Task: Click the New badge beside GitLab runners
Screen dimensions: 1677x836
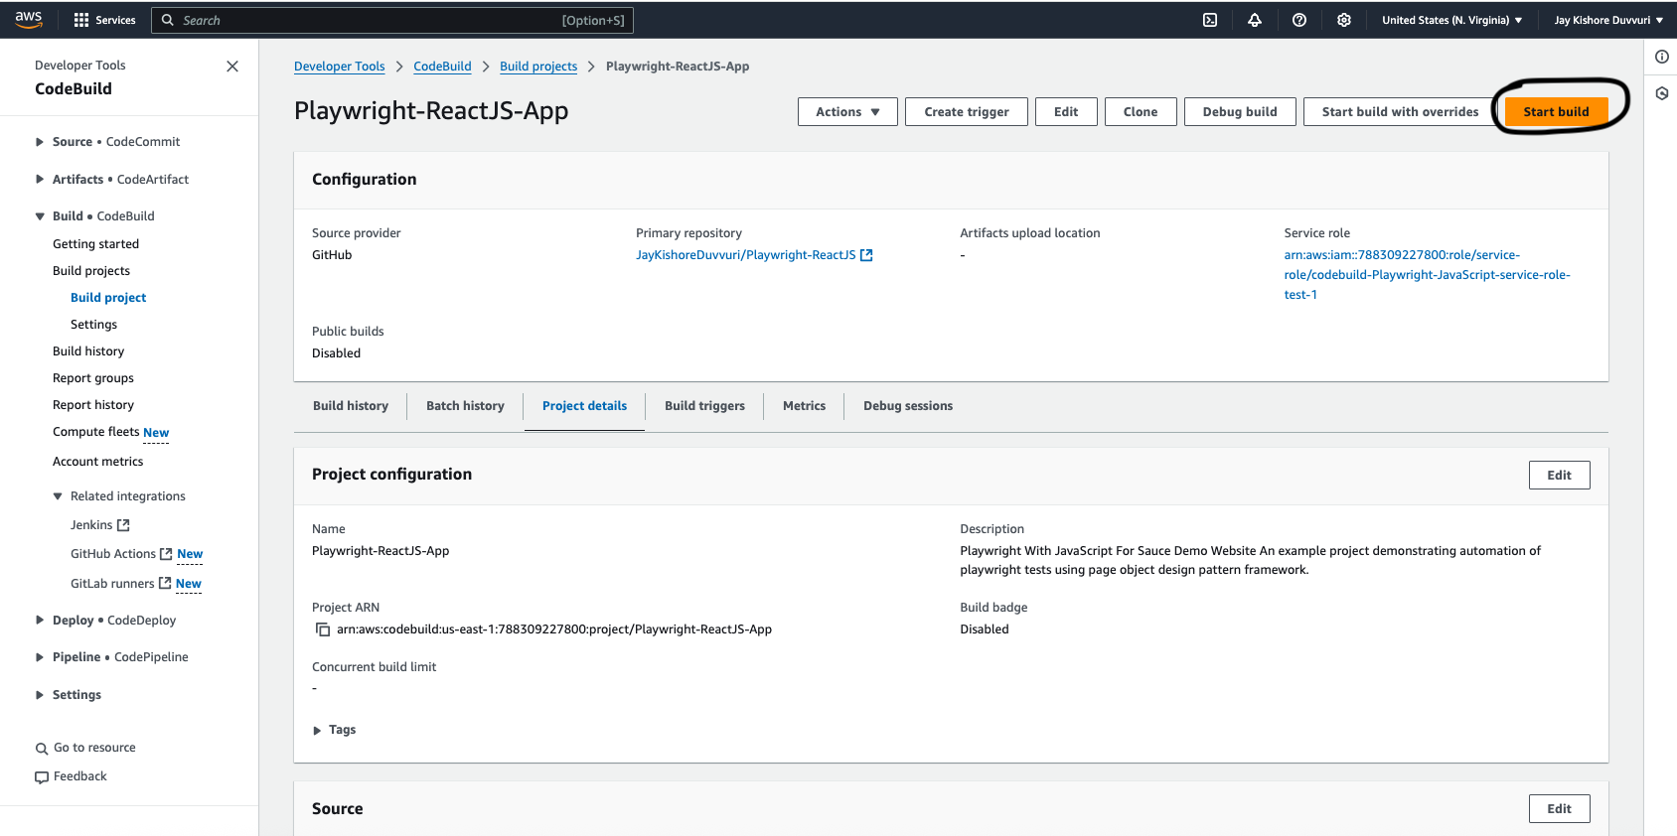Action: click(189, 584)
